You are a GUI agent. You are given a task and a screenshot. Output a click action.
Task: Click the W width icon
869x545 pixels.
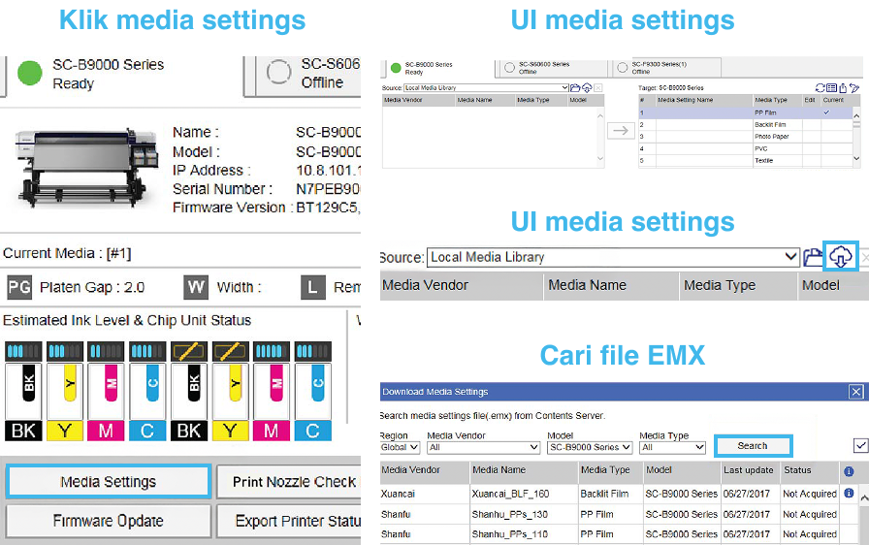(x=196, y=287)
